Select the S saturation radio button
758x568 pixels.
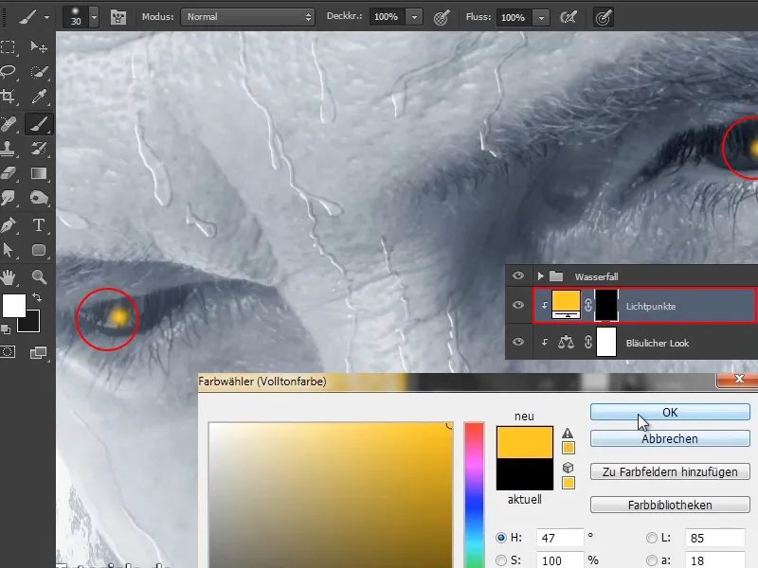click(501, 560)
